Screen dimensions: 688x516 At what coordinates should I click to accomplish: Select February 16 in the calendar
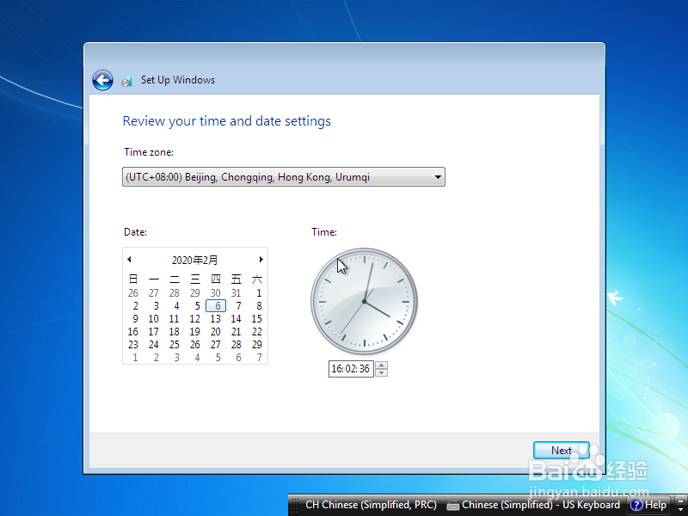(x=133, y=332)
